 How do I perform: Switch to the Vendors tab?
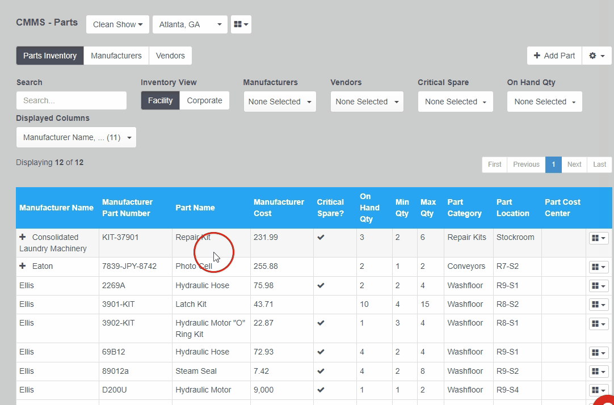point(170,56)
